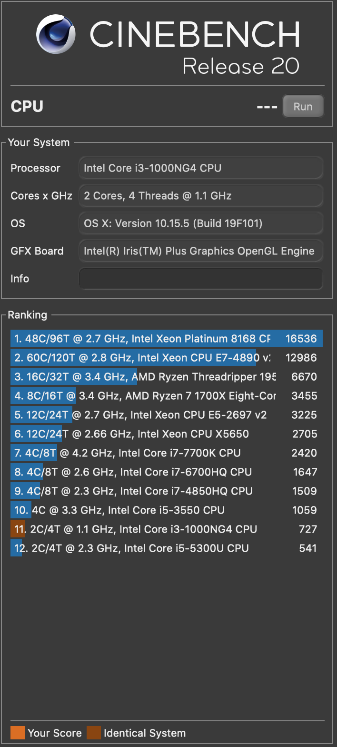Select the Core i7-6700HQ ranking row
The height and width of the screenshot is (747, 337).
(x=167, y=472)
